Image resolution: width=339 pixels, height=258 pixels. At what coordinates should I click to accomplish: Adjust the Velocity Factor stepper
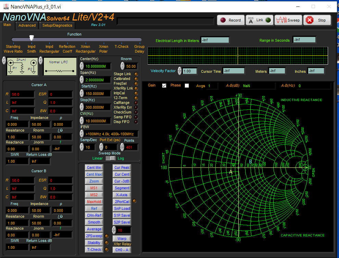[180, 71]
